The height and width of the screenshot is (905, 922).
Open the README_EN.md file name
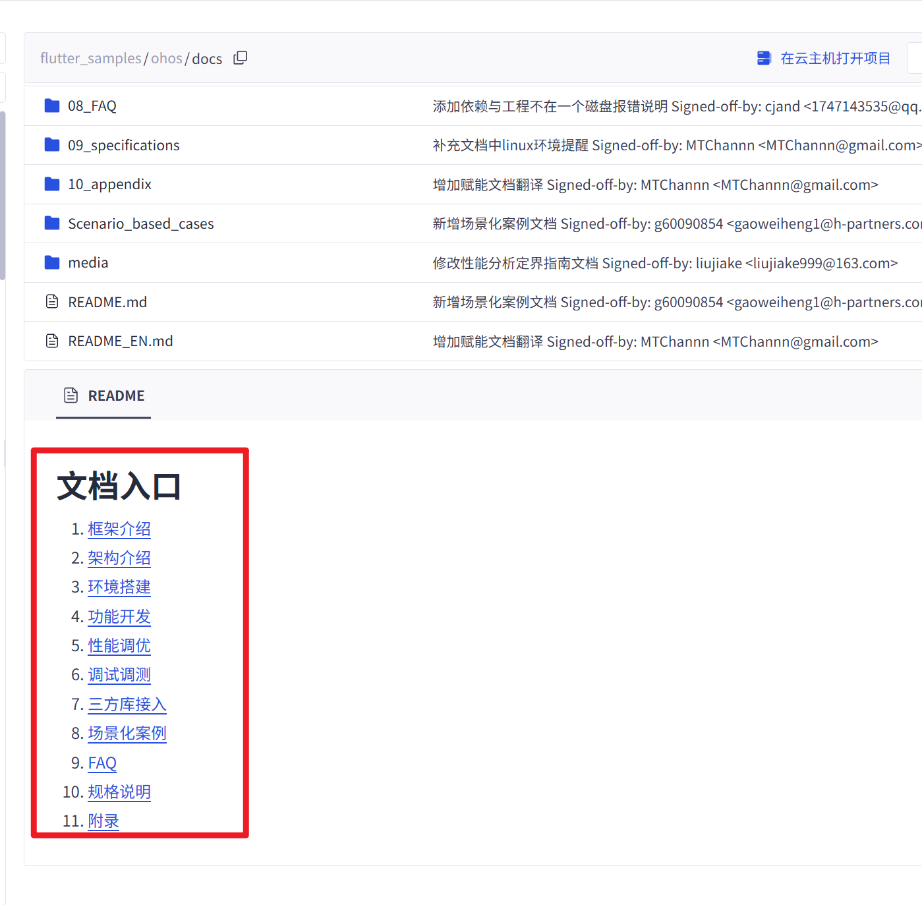coord(121,341)
